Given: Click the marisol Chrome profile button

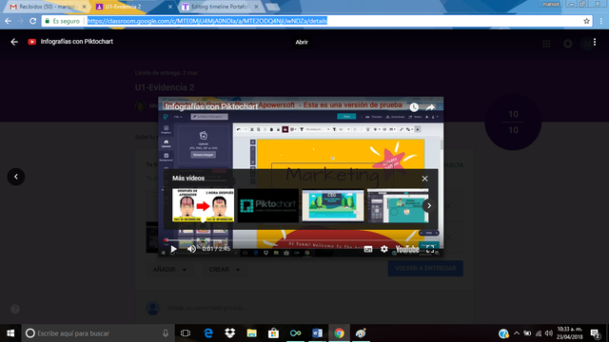Looking at the screenshot, I should tap(551, 4).
